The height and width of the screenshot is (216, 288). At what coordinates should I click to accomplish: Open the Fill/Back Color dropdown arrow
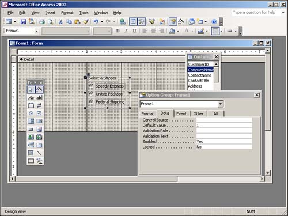[x=178, y=31]
